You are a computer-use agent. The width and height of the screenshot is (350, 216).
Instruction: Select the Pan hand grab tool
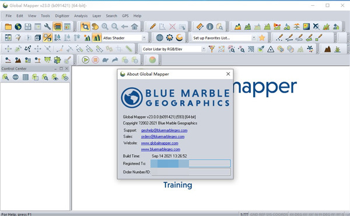[95, 27]
